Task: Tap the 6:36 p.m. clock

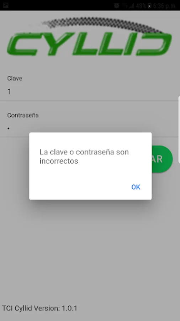Action: point(164,6)
